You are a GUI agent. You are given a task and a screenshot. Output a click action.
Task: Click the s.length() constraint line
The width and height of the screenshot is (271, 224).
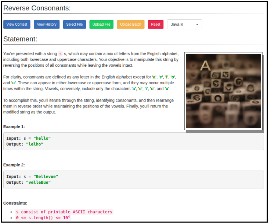click(43, 217)
